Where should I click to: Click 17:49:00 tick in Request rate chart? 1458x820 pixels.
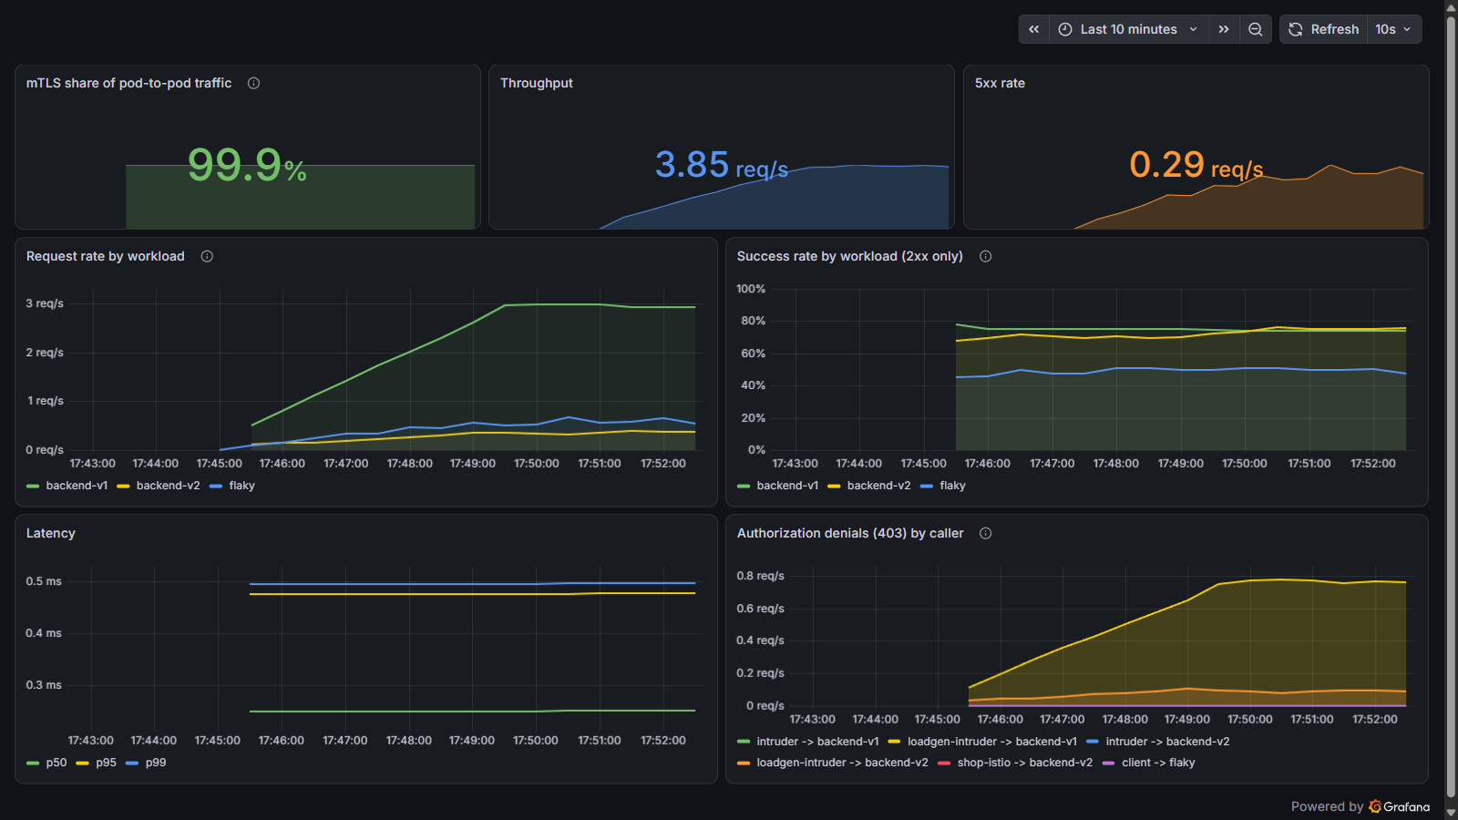473,464
